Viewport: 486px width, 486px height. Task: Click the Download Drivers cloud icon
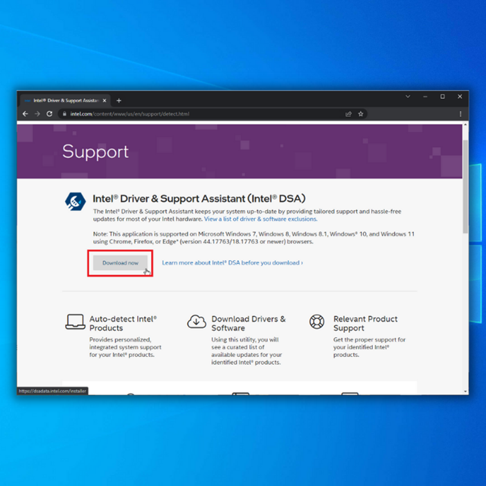pos(196,322)
